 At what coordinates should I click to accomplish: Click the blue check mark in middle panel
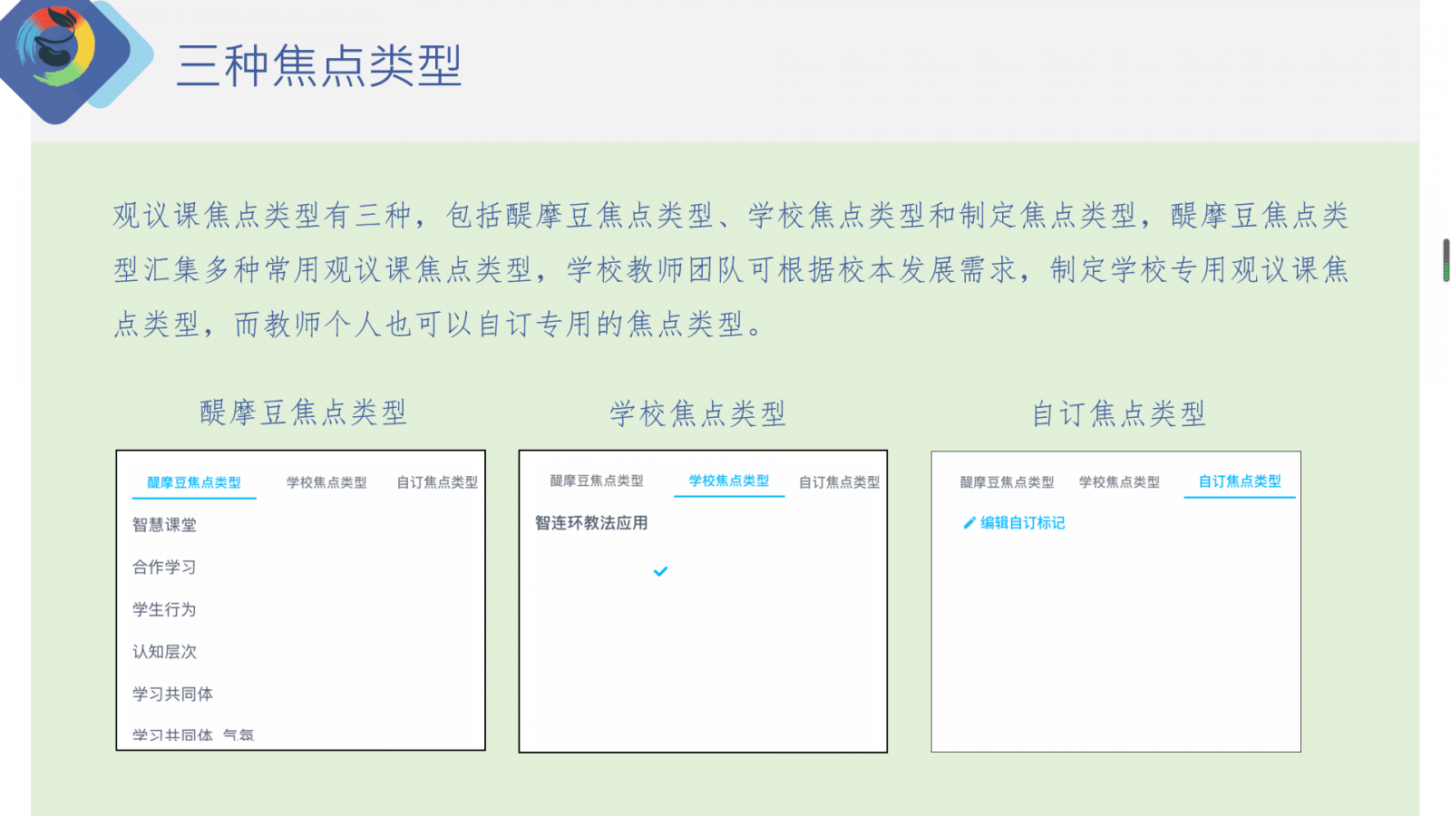coord(660,571)
